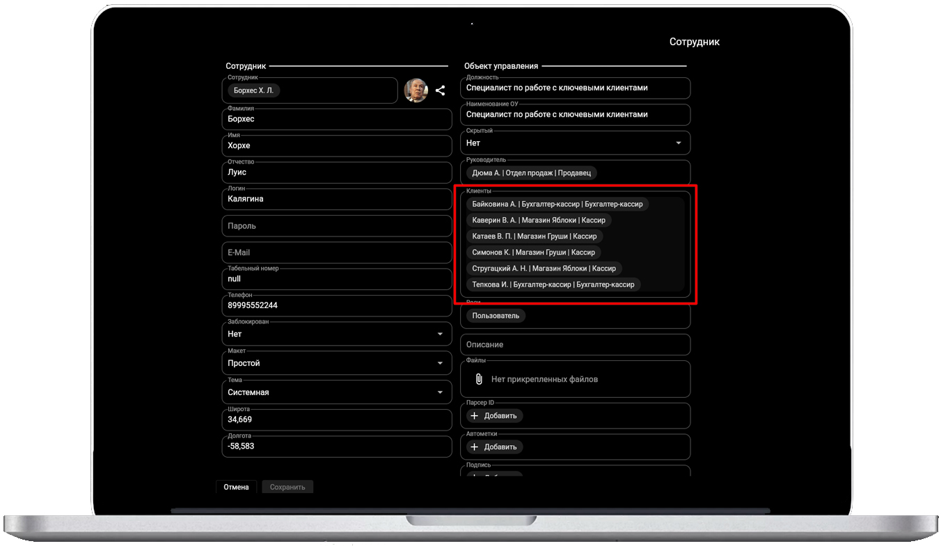This screenshot has height=546, width=941.
Task: Click the Телефон field with 89995552244
Action: 337,305
